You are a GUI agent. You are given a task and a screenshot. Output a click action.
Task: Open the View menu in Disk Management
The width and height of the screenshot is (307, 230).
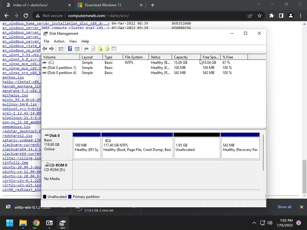73,41
